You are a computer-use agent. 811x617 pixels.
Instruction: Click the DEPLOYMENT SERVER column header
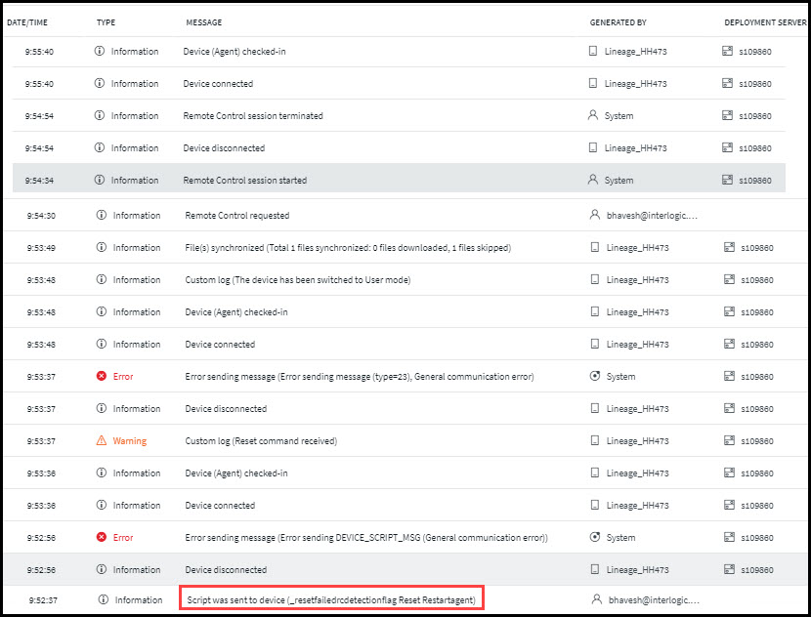(765, 22)
